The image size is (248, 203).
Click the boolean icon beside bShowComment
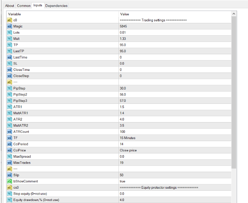point(10,181)
